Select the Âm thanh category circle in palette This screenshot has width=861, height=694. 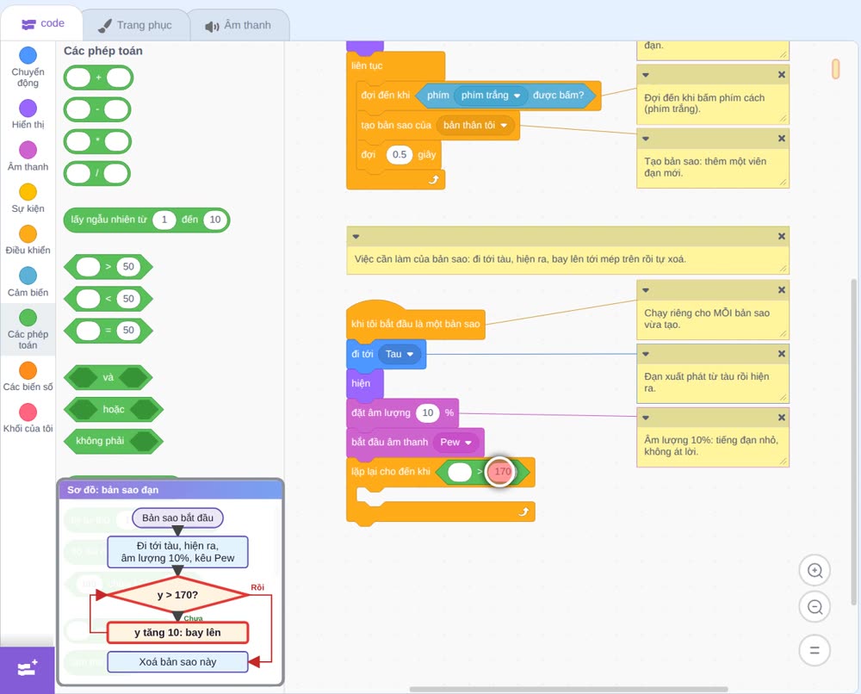coord(28,150)
